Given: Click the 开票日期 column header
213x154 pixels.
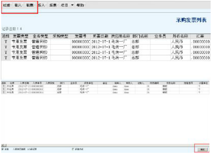Looking at the screenshot, I should 101,36.
